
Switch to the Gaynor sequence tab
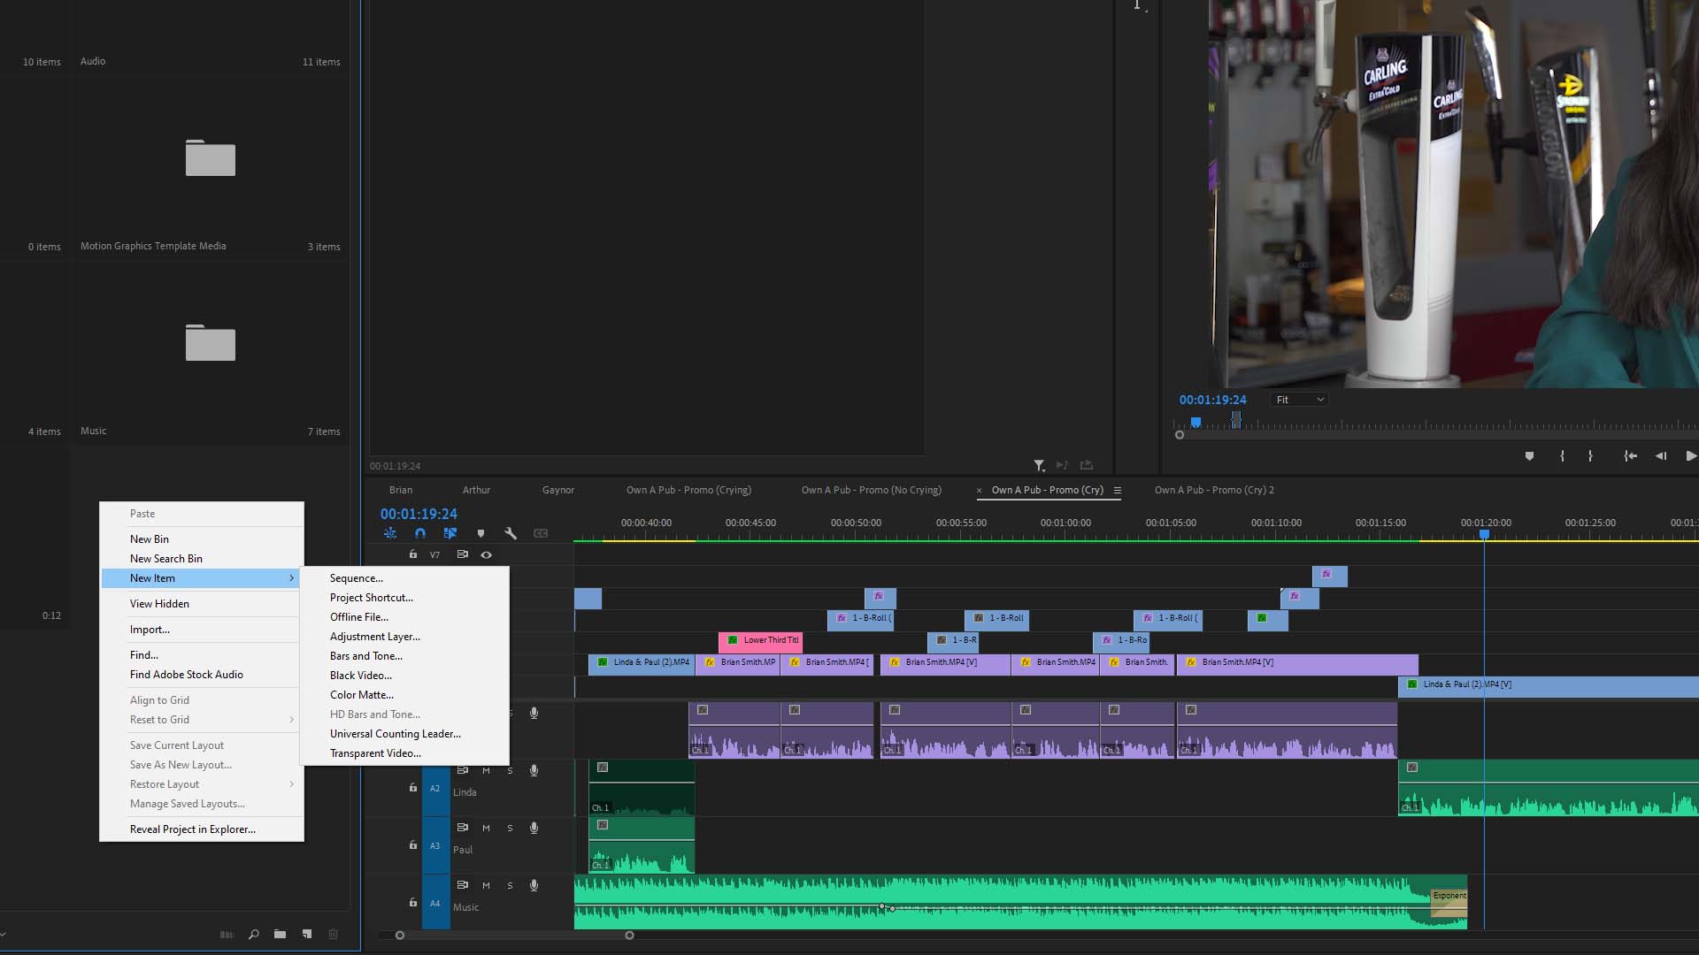(x=558, y=490)
